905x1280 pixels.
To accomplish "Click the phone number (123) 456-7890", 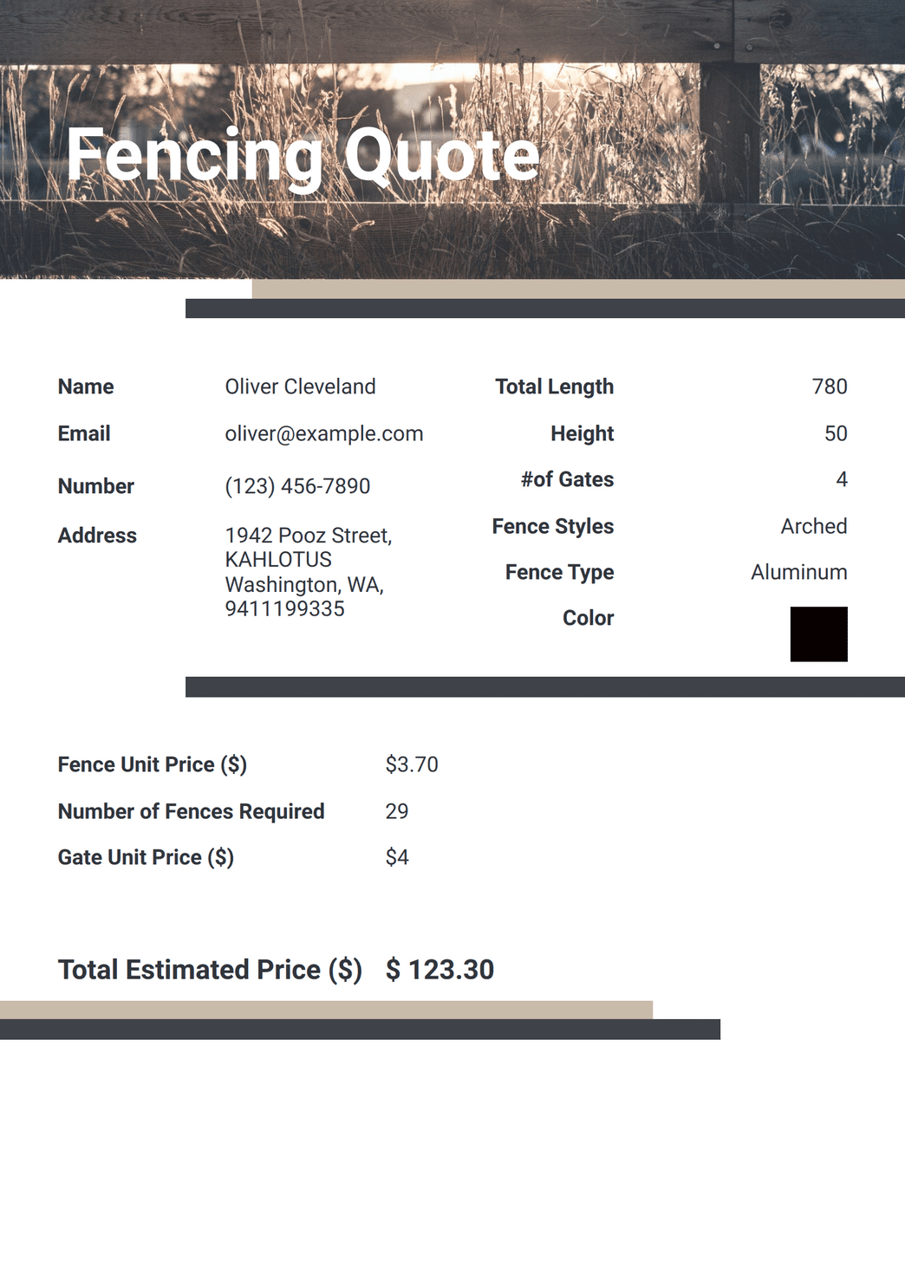I will (297, 486).
